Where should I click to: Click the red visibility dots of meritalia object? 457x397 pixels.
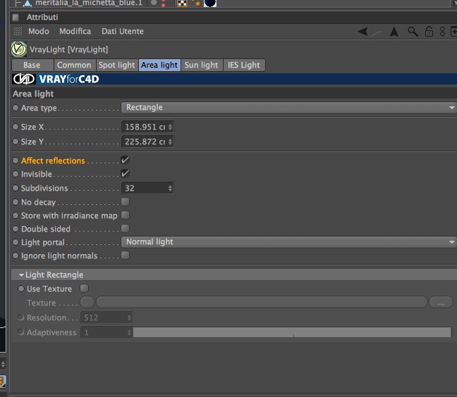coord(163,4)
